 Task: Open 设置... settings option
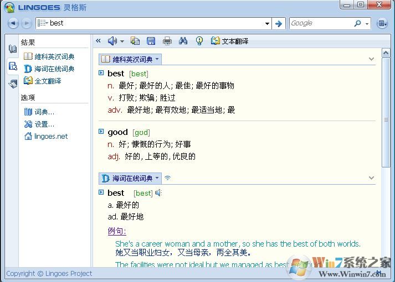(x=39, y=124)
